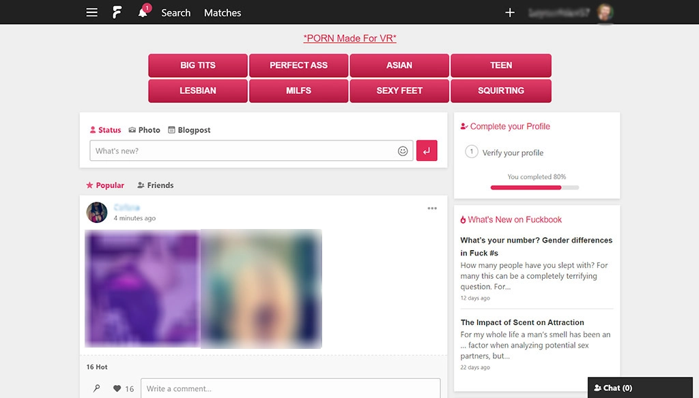Open Matches from the navigation bar
The height and width of the screenshot is (398, 699).
coord(222,12)
